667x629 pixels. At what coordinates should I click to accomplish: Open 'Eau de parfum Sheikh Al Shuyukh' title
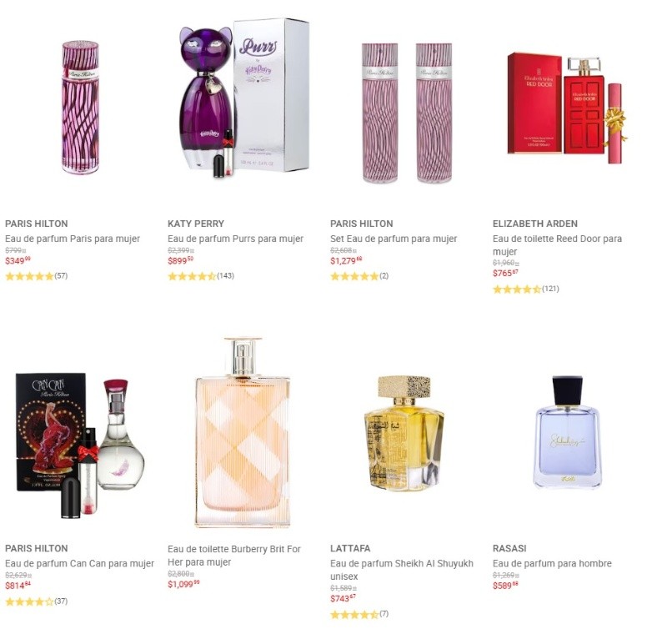point(402,570)
